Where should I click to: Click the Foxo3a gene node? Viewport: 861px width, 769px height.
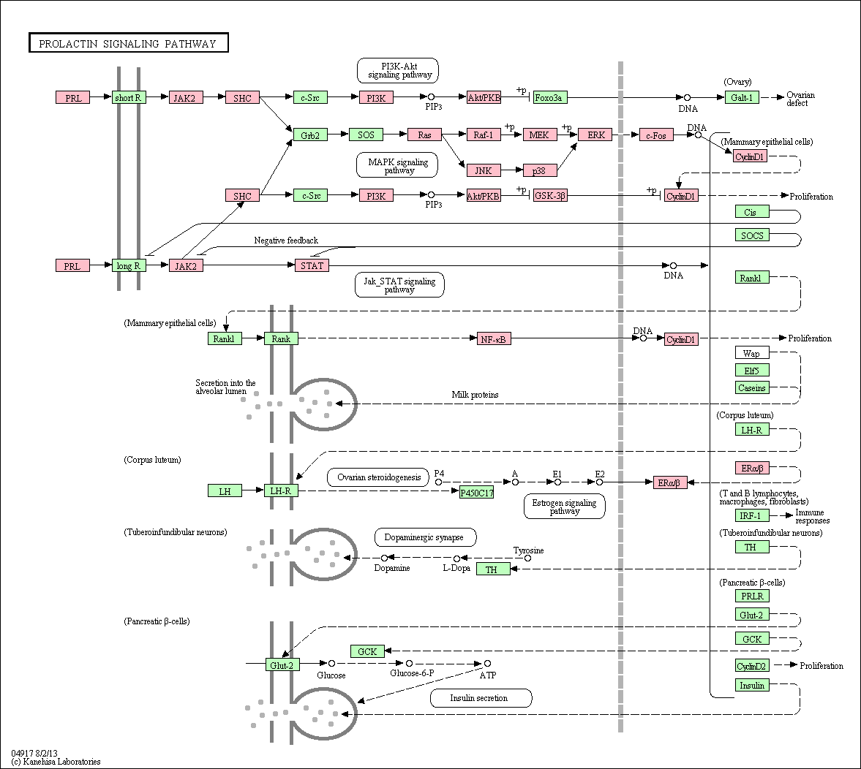(x=550, y=98)
